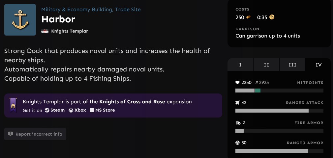Click the hitpoints heart icon
333x158 pixels.
coord(238,83)
